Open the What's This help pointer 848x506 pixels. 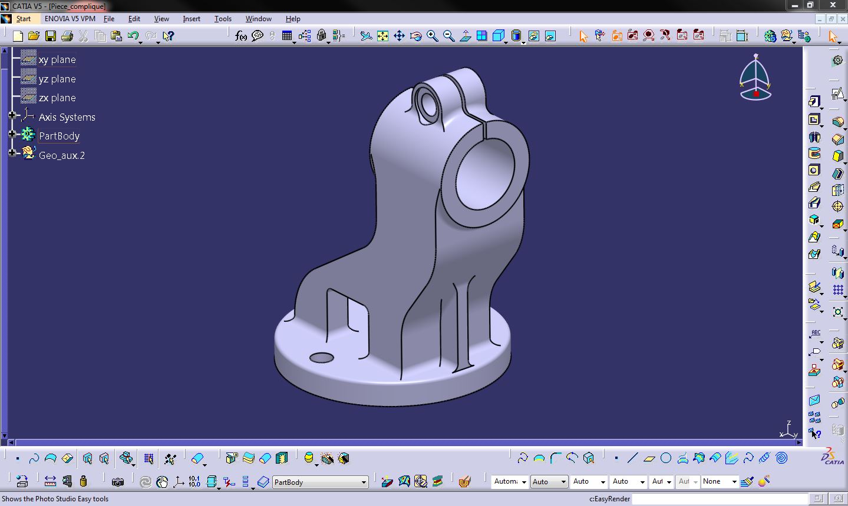click(168, 36)
